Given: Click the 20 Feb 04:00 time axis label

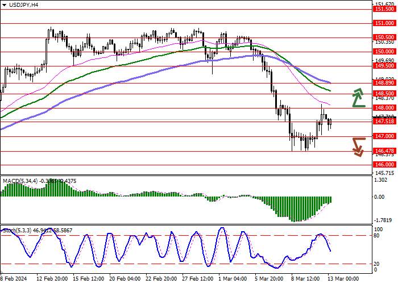Looking at the screenshot, I should [x=125, y=278].
